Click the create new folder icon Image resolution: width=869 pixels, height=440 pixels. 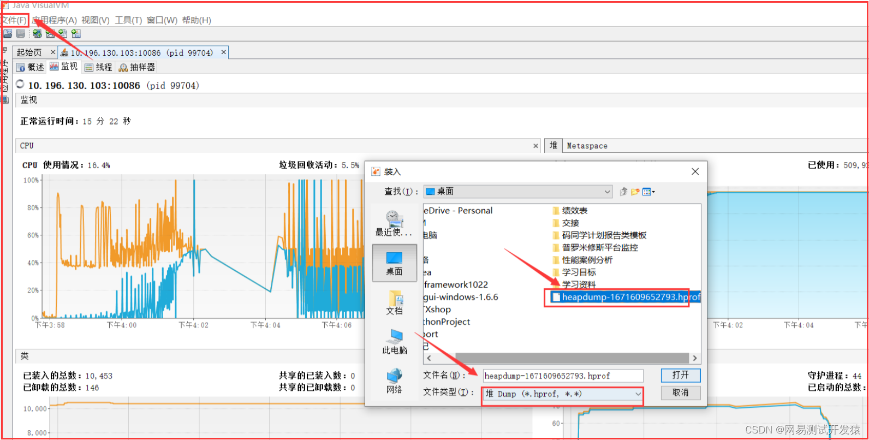(x=635, y=192)
